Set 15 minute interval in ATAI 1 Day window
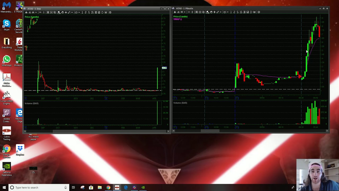Viewport: 339px width, 191px height. [x=92, y=12]
